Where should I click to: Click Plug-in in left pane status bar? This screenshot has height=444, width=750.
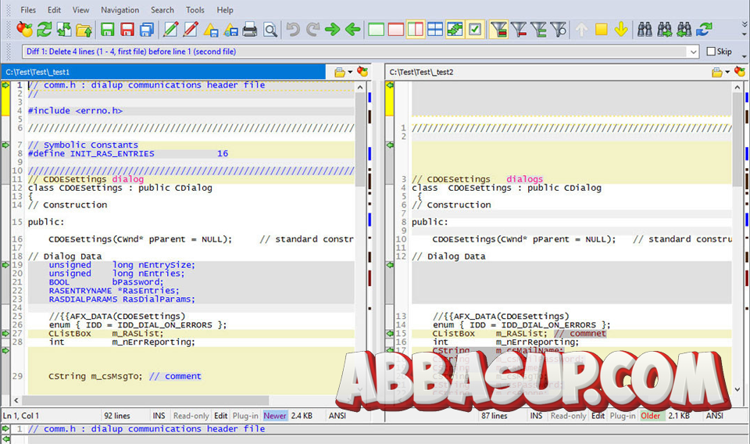[245, 416]
